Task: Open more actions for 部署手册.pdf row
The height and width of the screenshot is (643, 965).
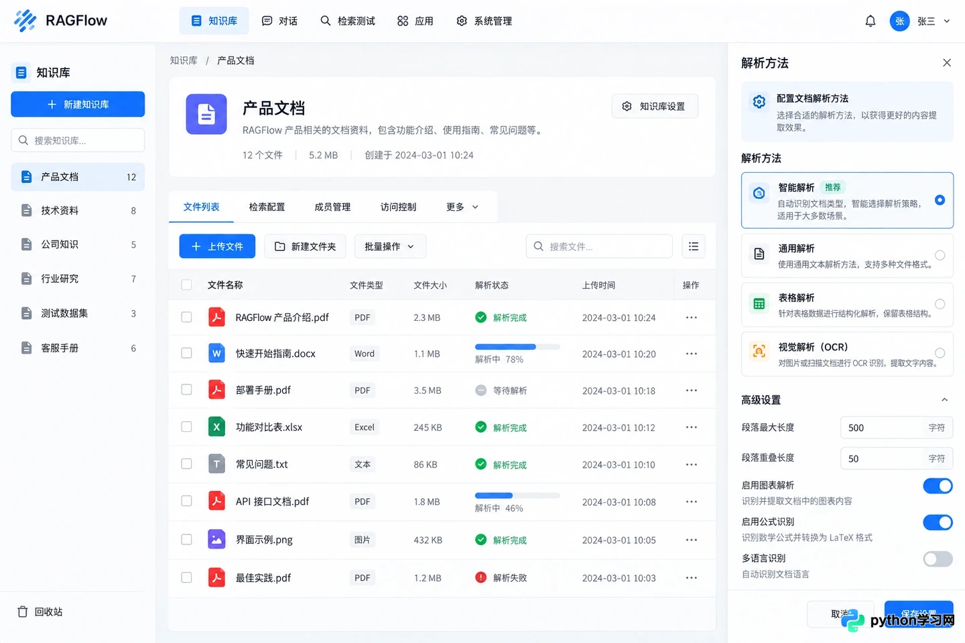Action: click(x=692, y=390)
